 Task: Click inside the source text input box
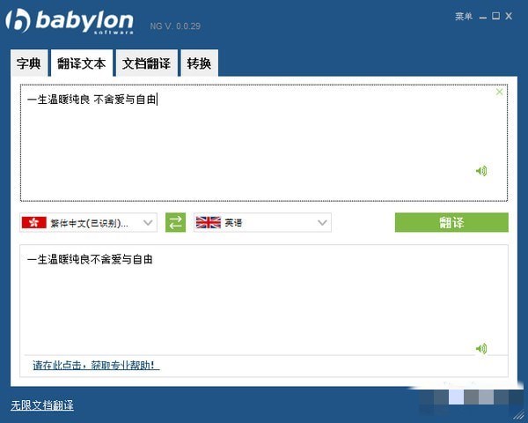(264, 143)
